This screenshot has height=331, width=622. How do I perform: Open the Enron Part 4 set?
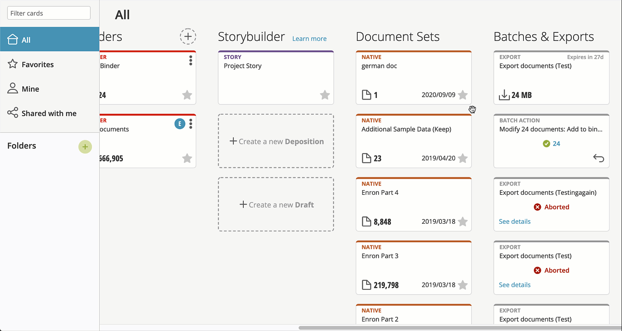point(414,204)
